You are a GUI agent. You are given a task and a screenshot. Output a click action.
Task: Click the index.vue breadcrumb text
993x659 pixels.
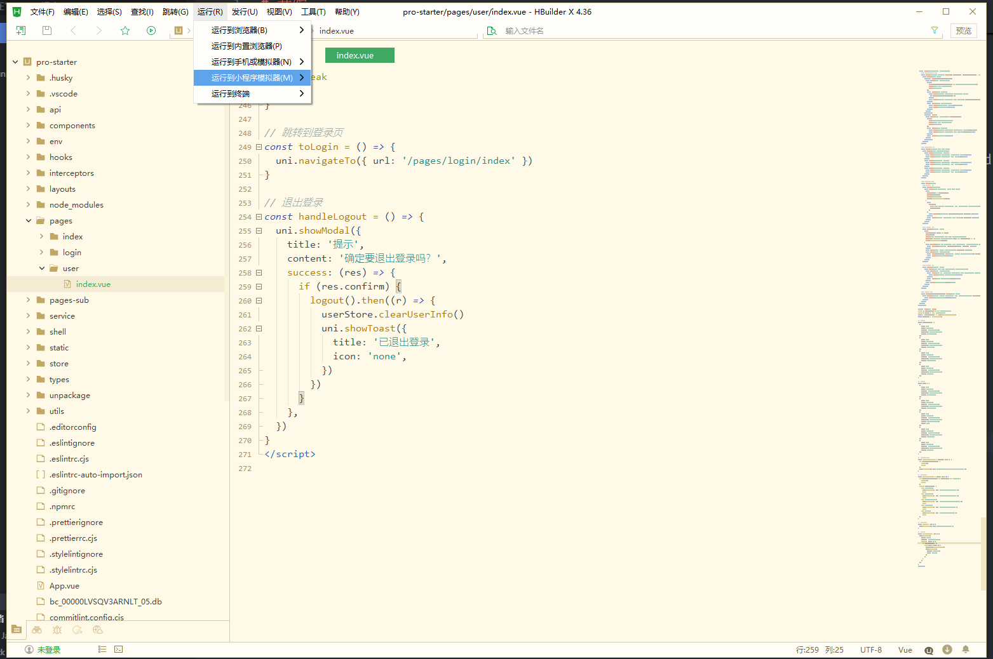pyautogui.click(x=336, y=30)
